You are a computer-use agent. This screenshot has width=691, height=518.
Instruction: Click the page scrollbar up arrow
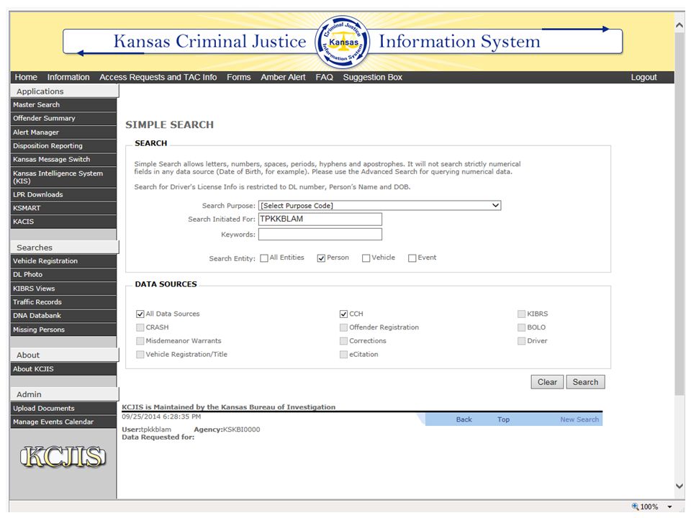pyautogui.click(x=679, y=26)
